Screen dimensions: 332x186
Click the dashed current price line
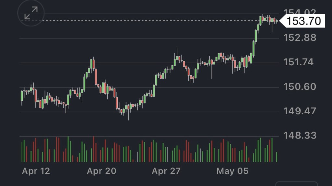click(130, 21)
